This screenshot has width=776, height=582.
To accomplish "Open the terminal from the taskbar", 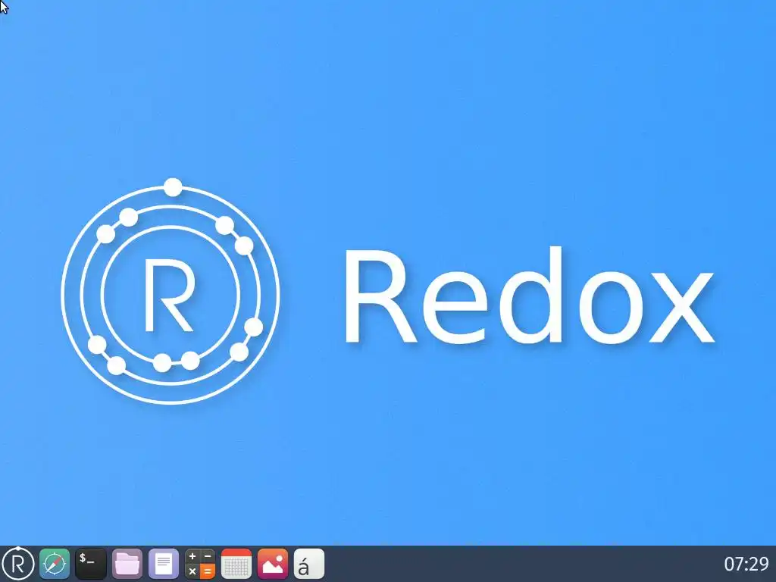I will coord(91,564).
